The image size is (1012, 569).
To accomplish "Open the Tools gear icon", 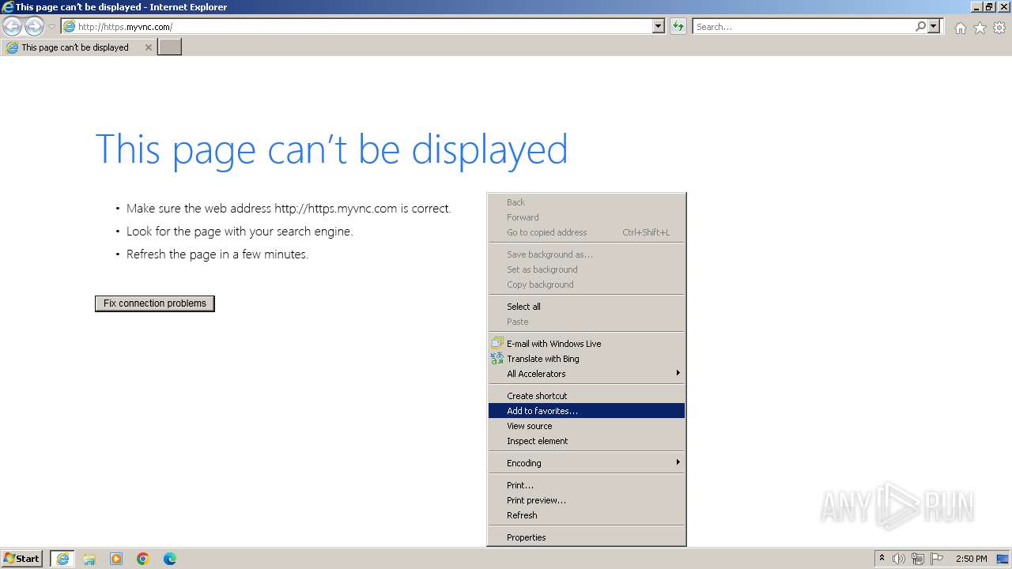I will (x=999, y=28).
